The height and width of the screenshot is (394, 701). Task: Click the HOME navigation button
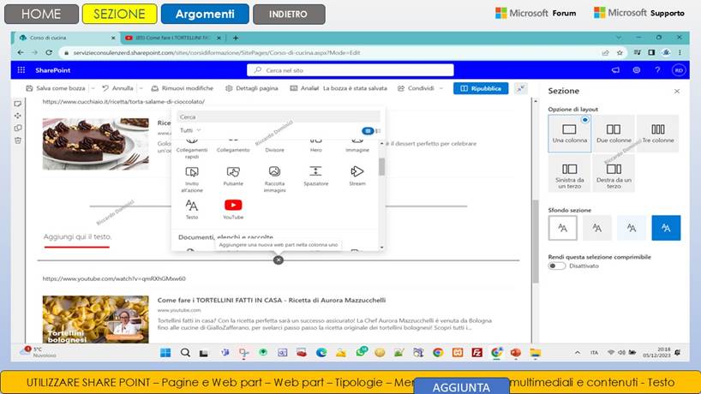tap(41, 14)
